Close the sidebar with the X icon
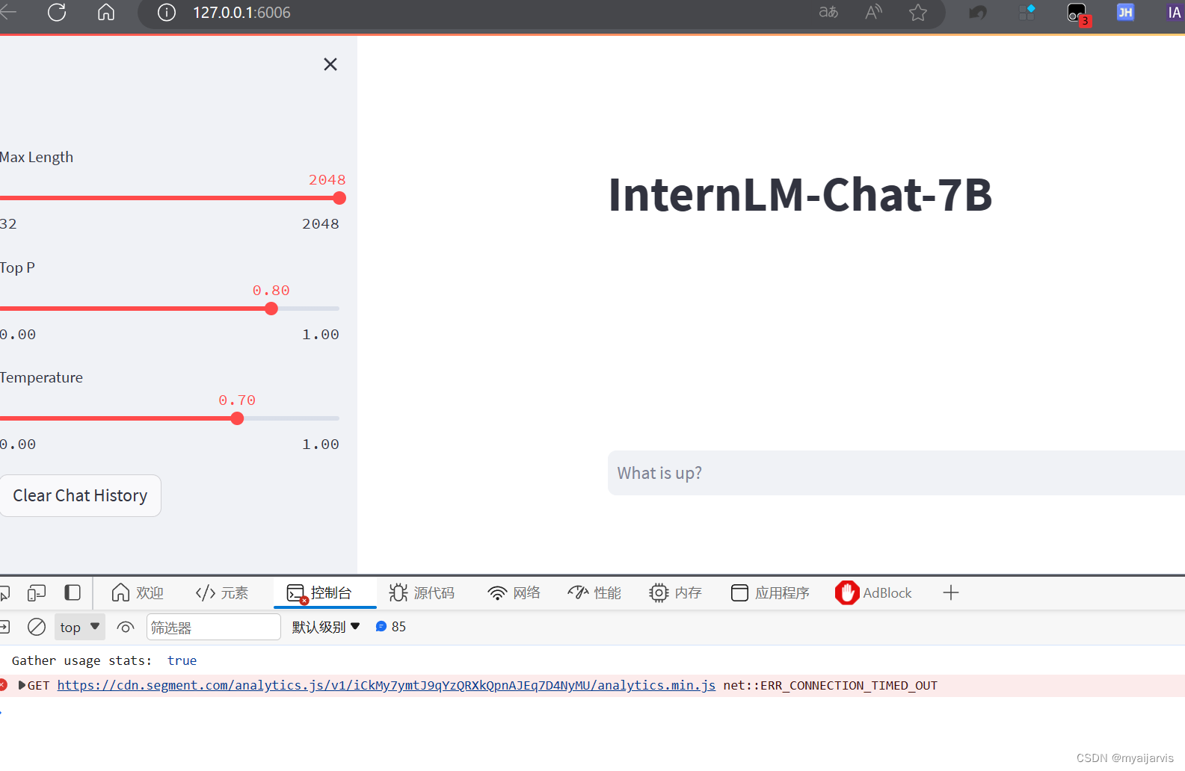The height and width of the screenshot is (771, 1185). pos(330,64)
